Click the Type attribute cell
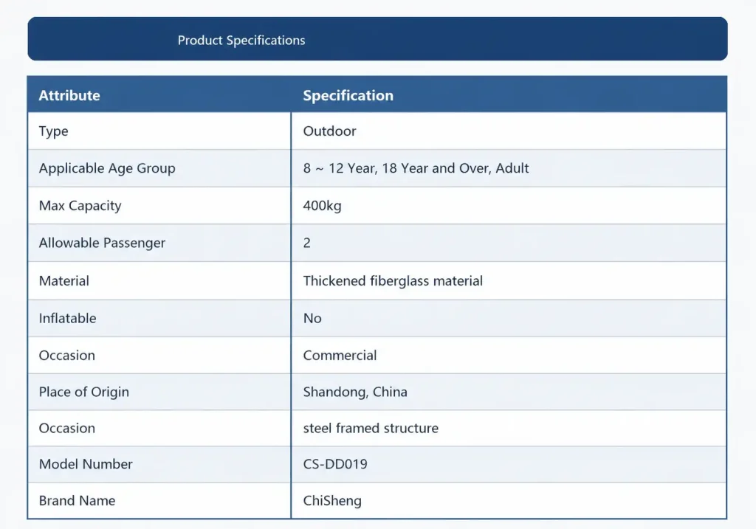 [x=159, y=131]
